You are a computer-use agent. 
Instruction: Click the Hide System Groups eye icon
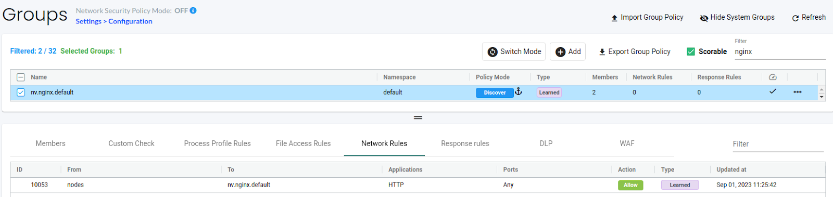tap(704, 18)
